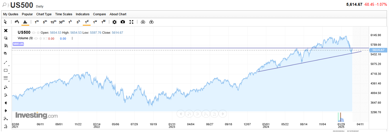Open the Chart Type dropdown menu
389x136 pixels.
pos(44,14)
